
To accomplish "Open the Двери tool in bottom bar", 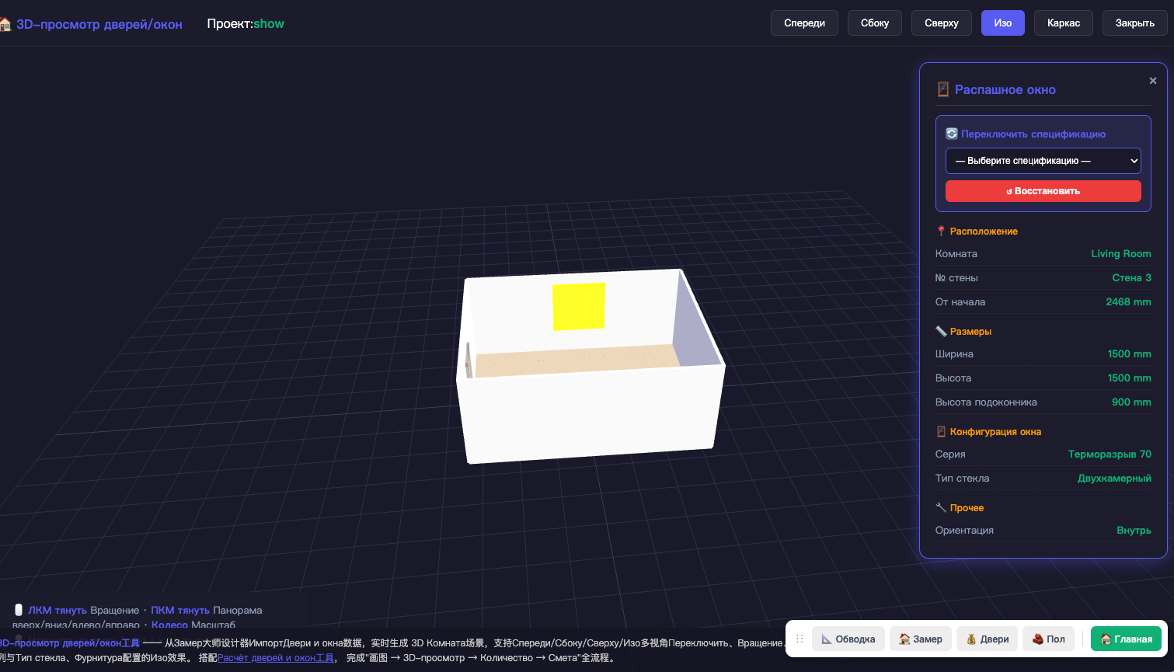I will coord(987,639).
